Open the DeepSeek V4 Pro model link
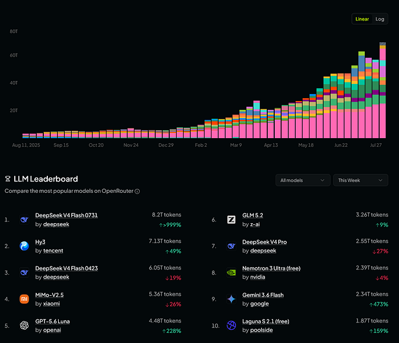This screenshot has height=343, width=399. [264, 242]
